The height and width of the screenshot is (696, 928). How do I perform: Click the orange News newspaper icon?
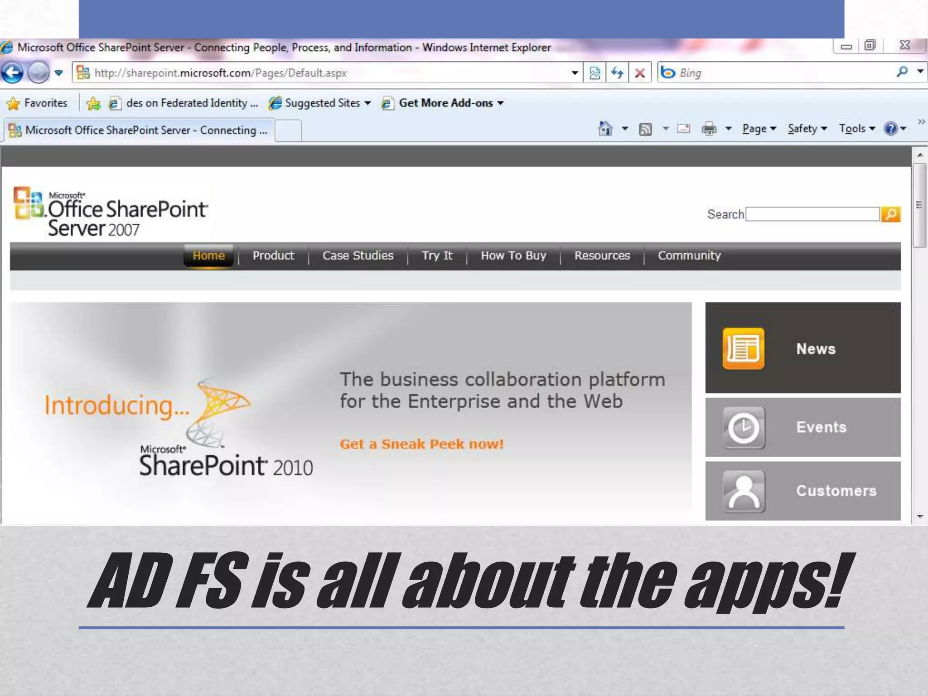click(x=743, y=348)
